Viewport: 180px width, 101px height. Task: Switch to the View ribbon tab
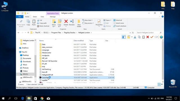(42, 17)
